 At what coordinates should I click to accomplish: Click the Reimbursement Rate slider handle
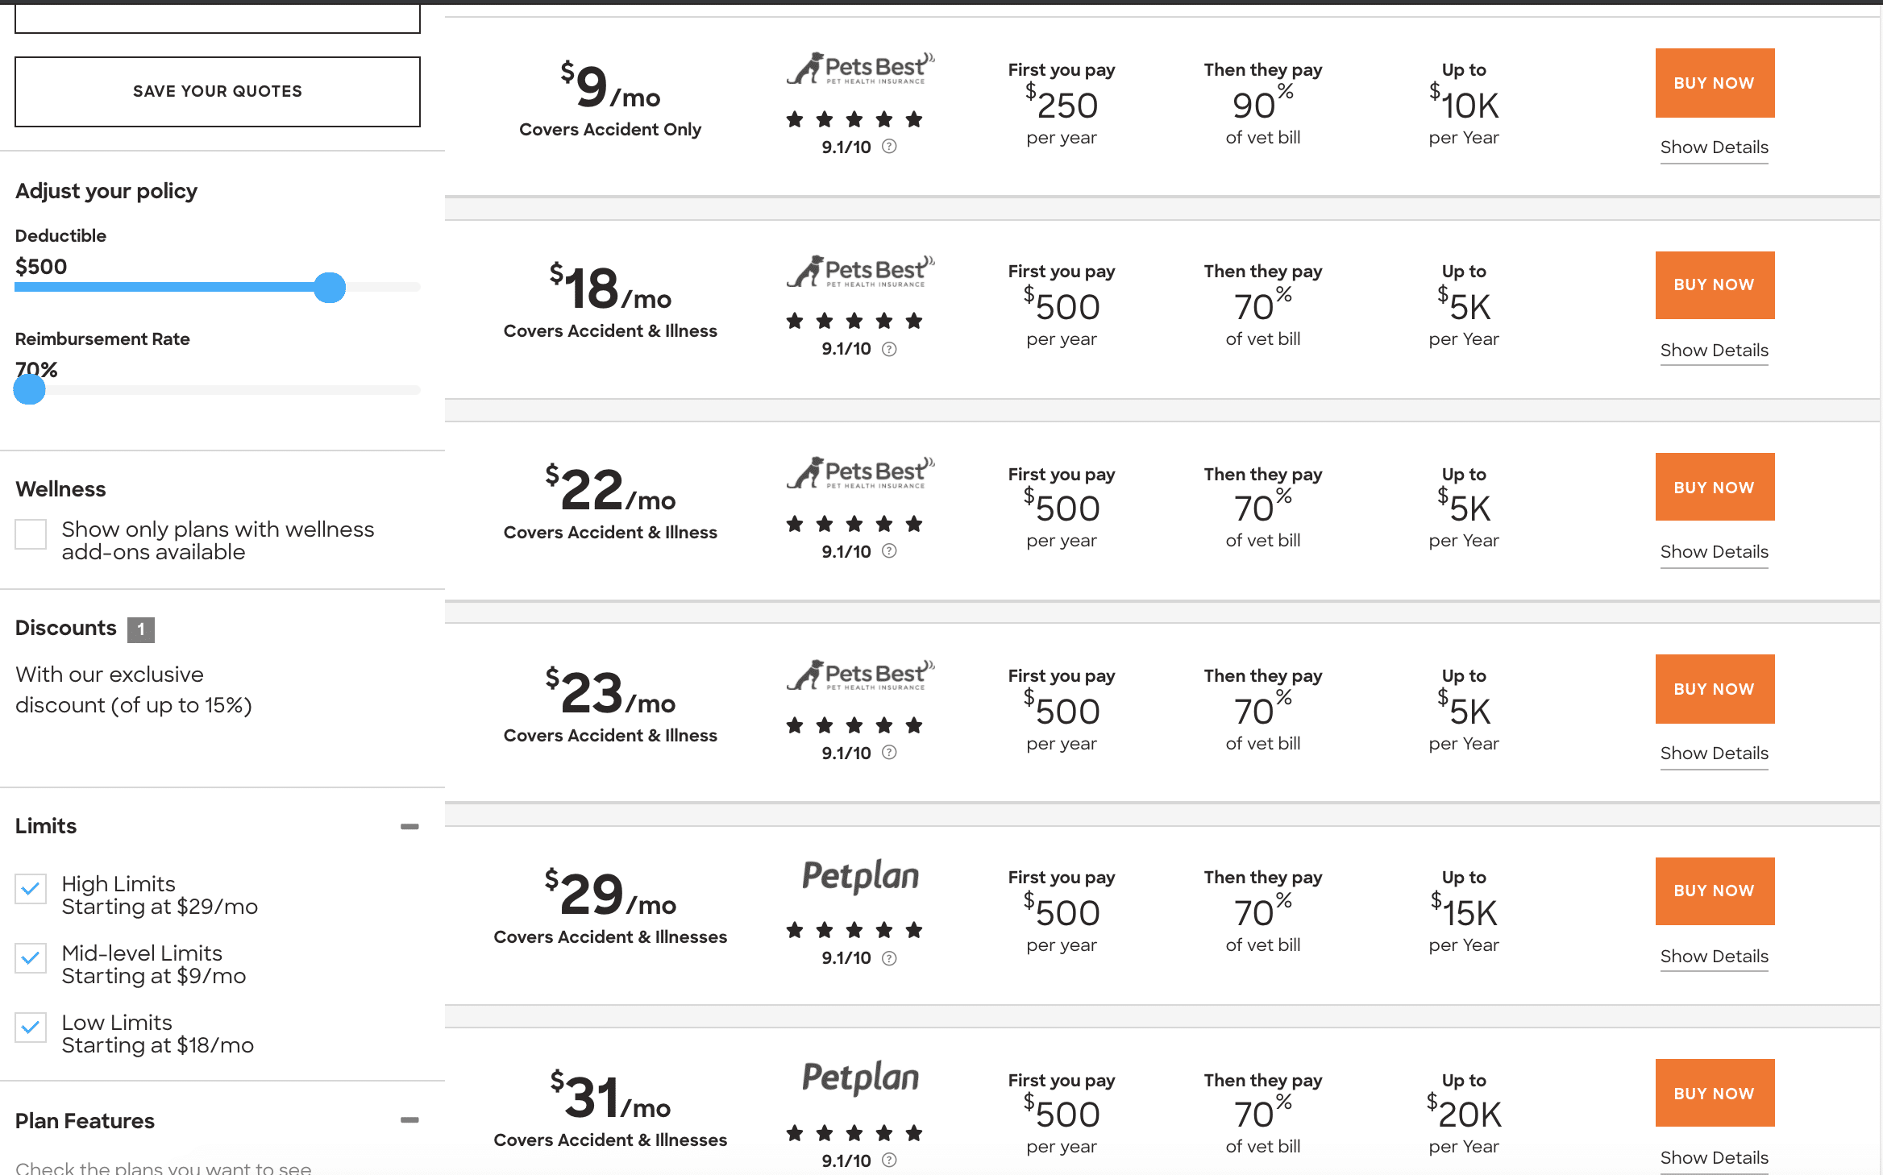coord(30,389)
